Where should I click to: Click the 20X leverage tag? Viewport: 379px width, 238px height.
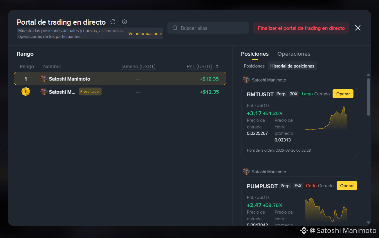pos(294,94)
